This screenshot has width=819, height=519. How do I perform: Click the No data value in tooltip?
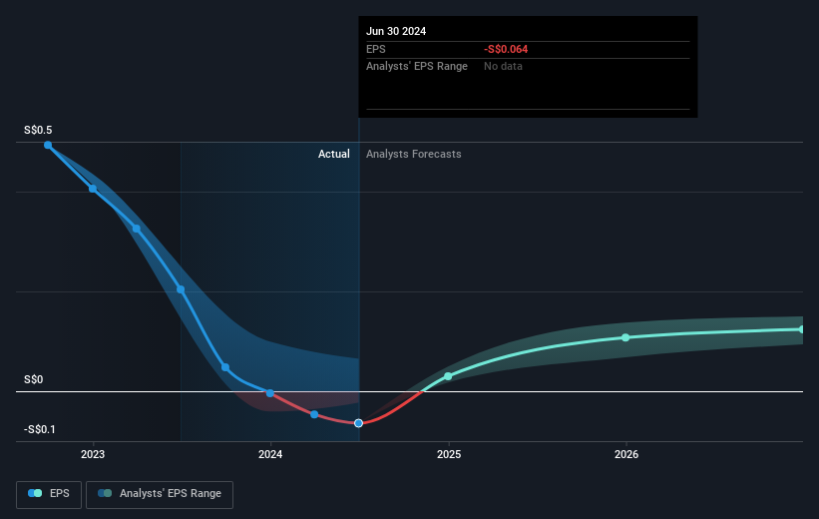pyautogui.click(x=503, y=67)
